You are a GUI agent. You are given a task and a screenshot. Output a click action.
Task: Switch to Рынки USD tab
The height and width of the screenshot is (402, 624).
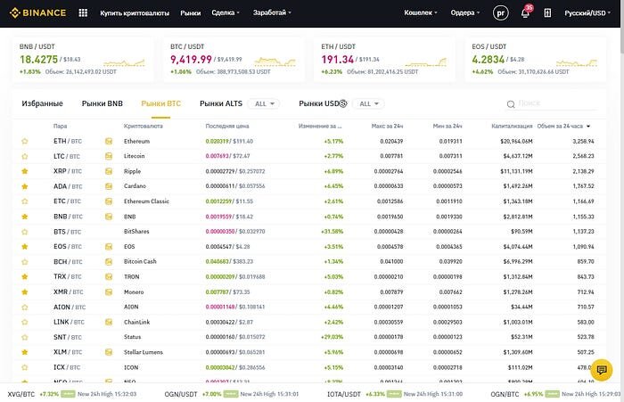(x=323, y=103)
